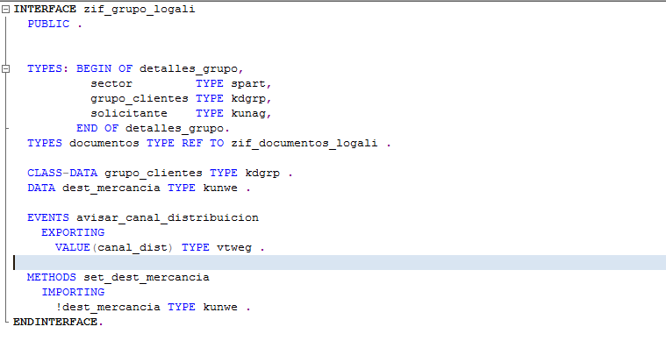Click the spart type name
666x348 pixels.
pos(248,83)
